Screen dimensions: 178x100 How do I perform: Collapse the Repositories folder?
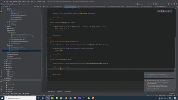(x=6, y=30)
